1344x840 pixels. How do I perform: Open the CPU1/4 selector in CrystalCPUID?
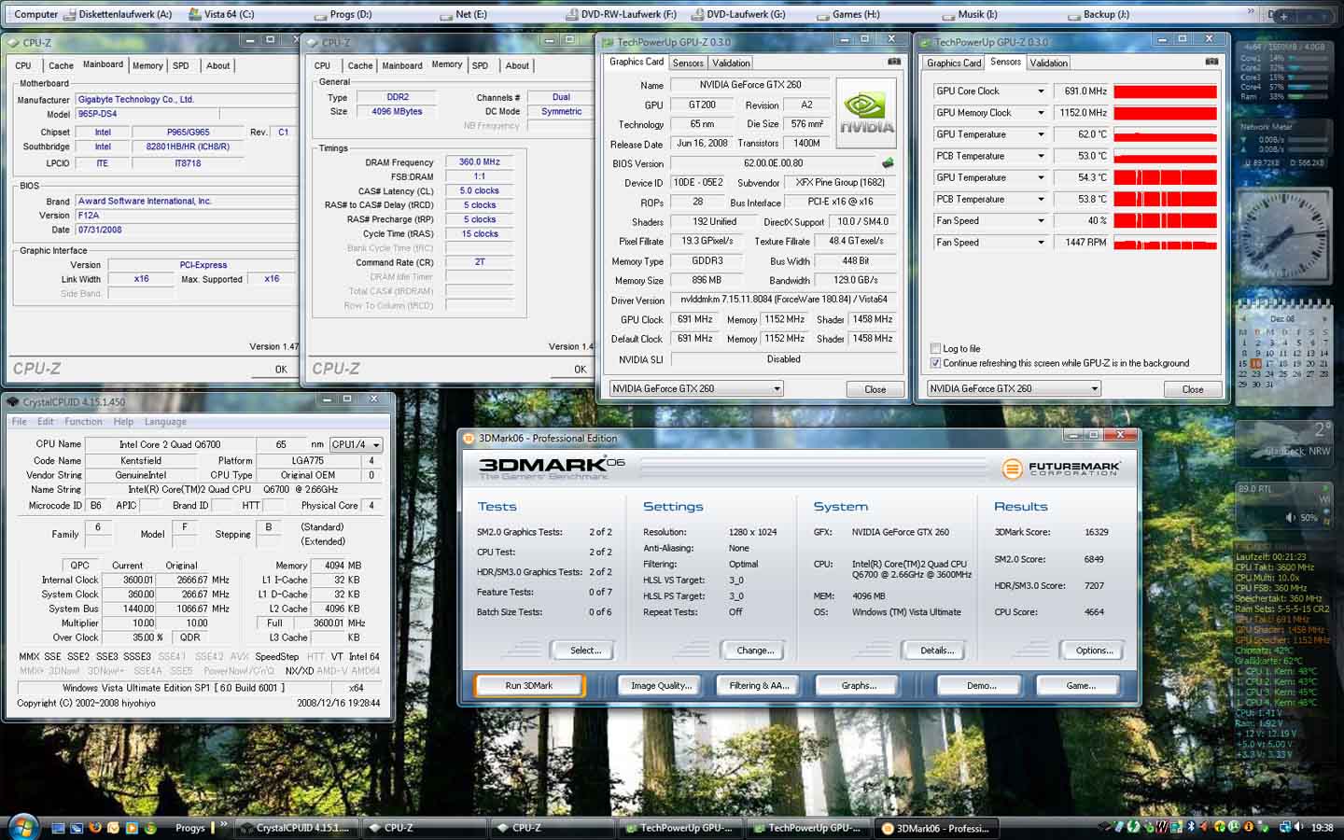(356, 444)
